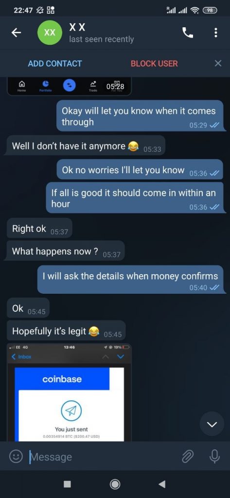Viewport: 230px width, 498px height.
Task: Tap the Android home circle button
Action: coord(115,484)
